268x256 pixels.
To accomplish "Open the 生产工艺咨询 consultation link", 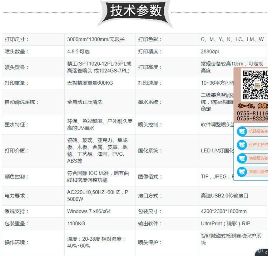I will [258, 145].
